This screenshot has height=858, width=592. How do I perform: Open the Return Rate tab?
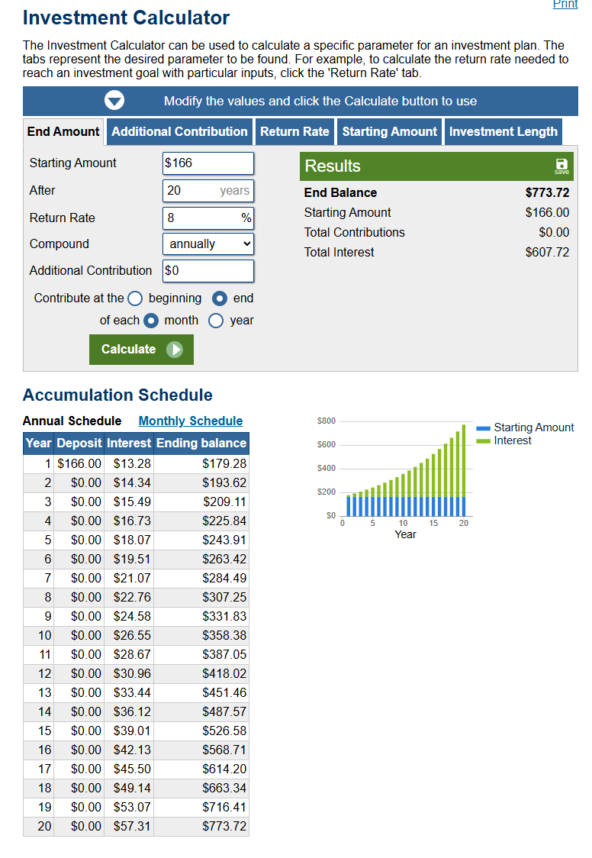click(294, 132)
